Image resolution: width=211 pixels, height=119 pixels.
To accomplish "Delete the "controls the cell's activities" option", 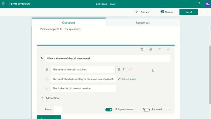I will pos(119,69).
